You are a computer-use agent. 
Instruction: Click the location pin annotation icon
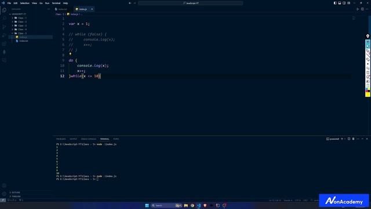point(368,36)
